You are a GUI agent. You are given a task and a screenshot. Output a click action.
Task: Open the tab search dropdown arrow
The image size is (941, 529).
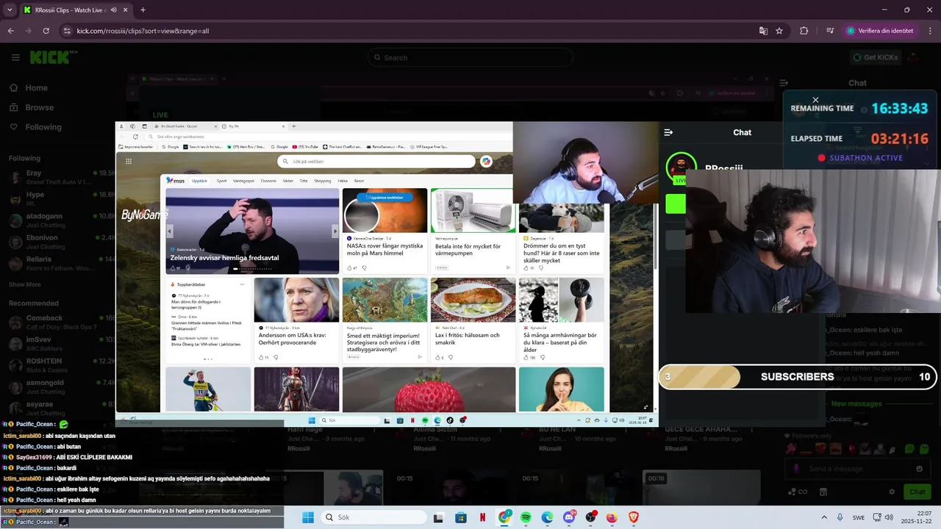(10, 10)
